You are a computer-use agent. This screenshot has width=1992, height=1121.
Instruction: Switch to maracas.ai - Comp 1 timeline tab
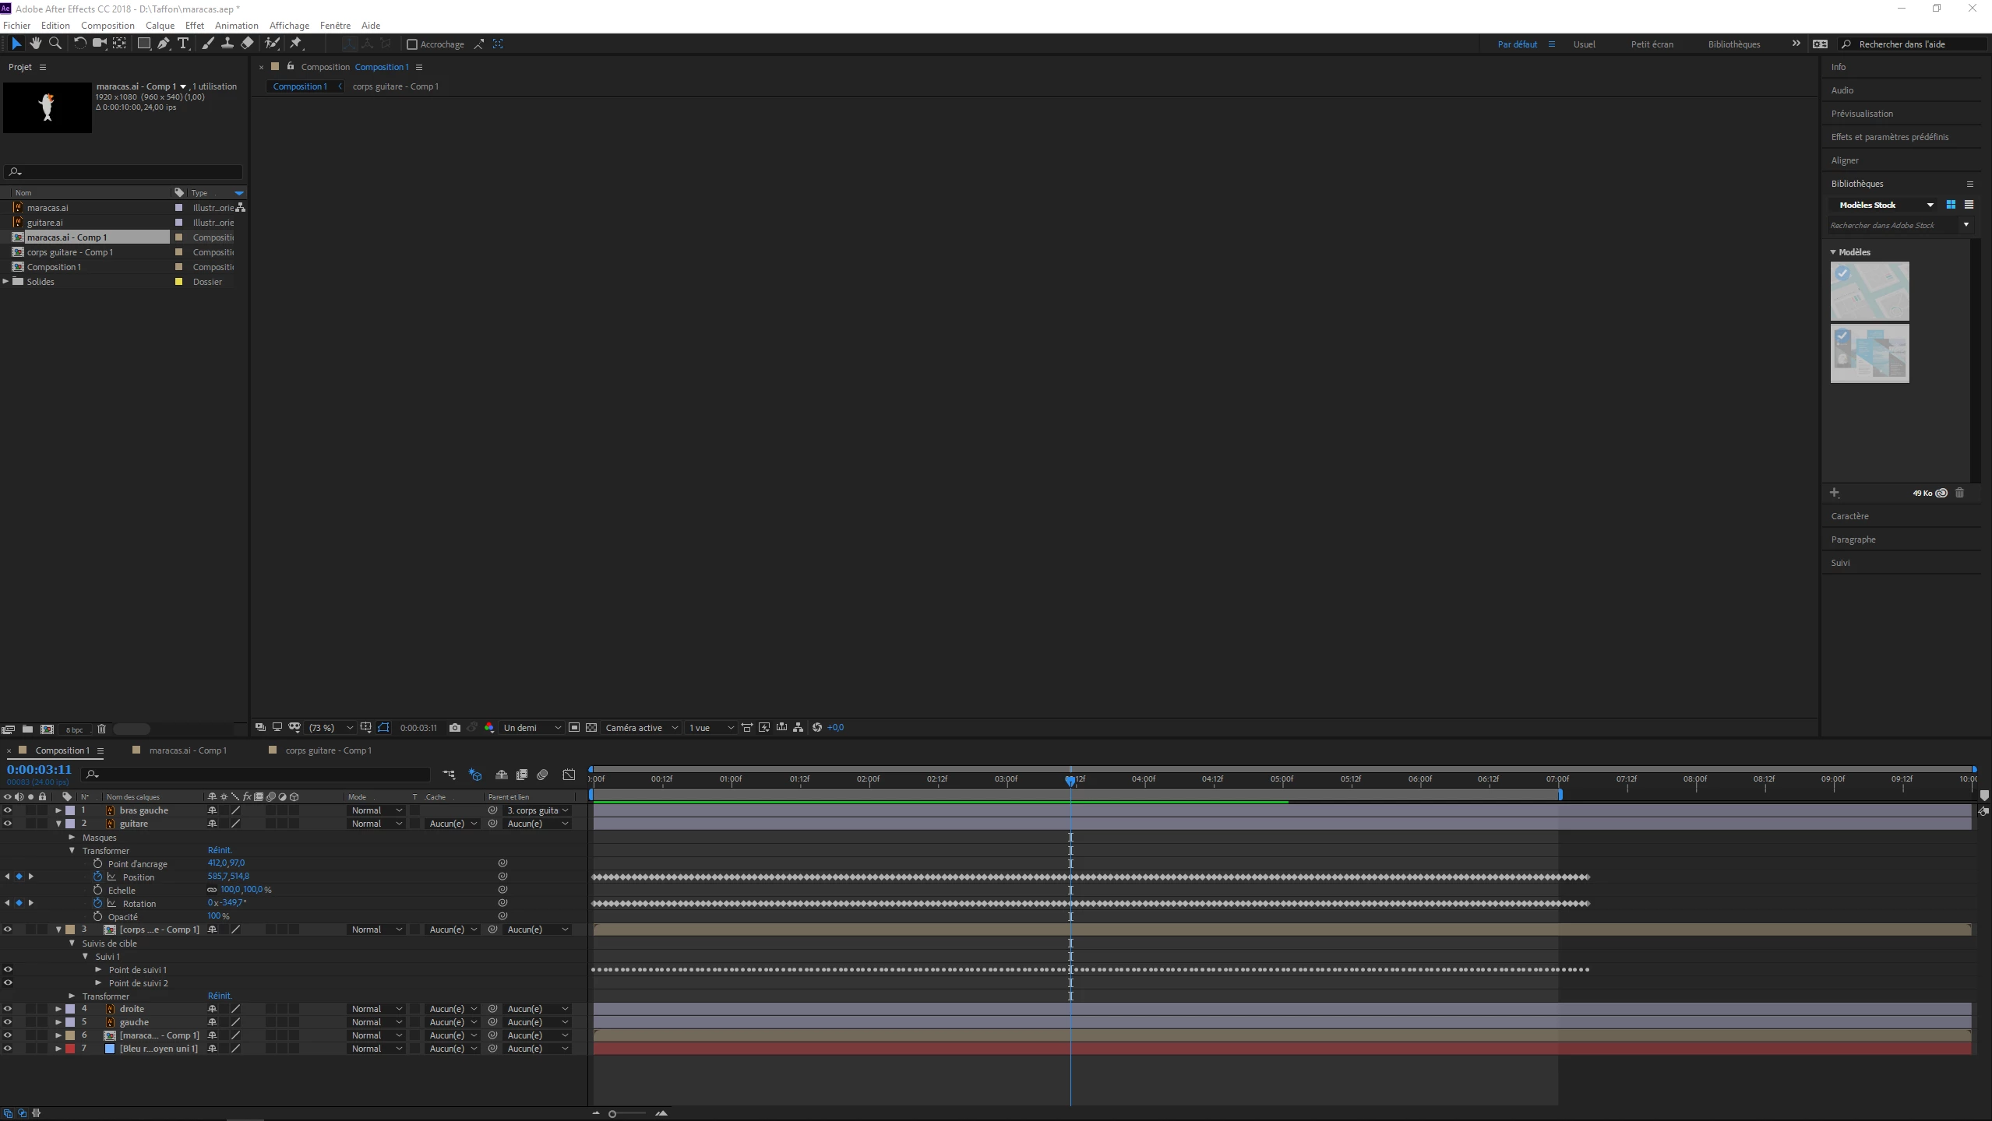pos(188,750)
